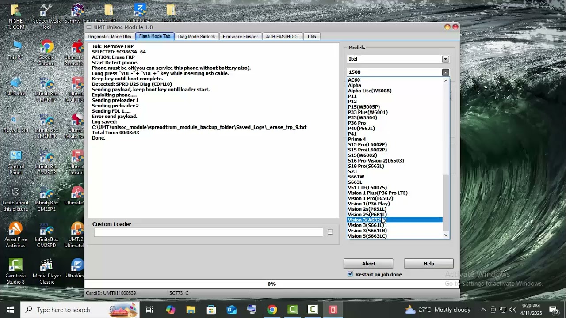Viewport: 566px width, 318px height.
Task: Open File Explorer from the taskbar
Action: (191, 310)
